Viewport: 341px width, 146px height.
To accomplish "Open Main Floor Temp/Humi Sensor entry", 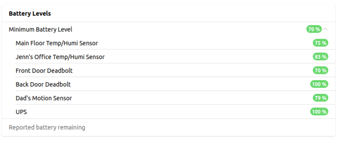I will point(57,43).
